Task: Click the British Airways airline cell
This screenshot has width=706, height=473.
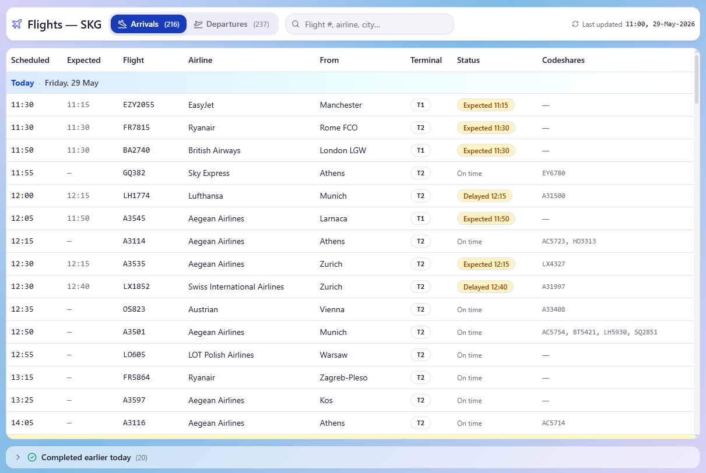Action: 215,150
